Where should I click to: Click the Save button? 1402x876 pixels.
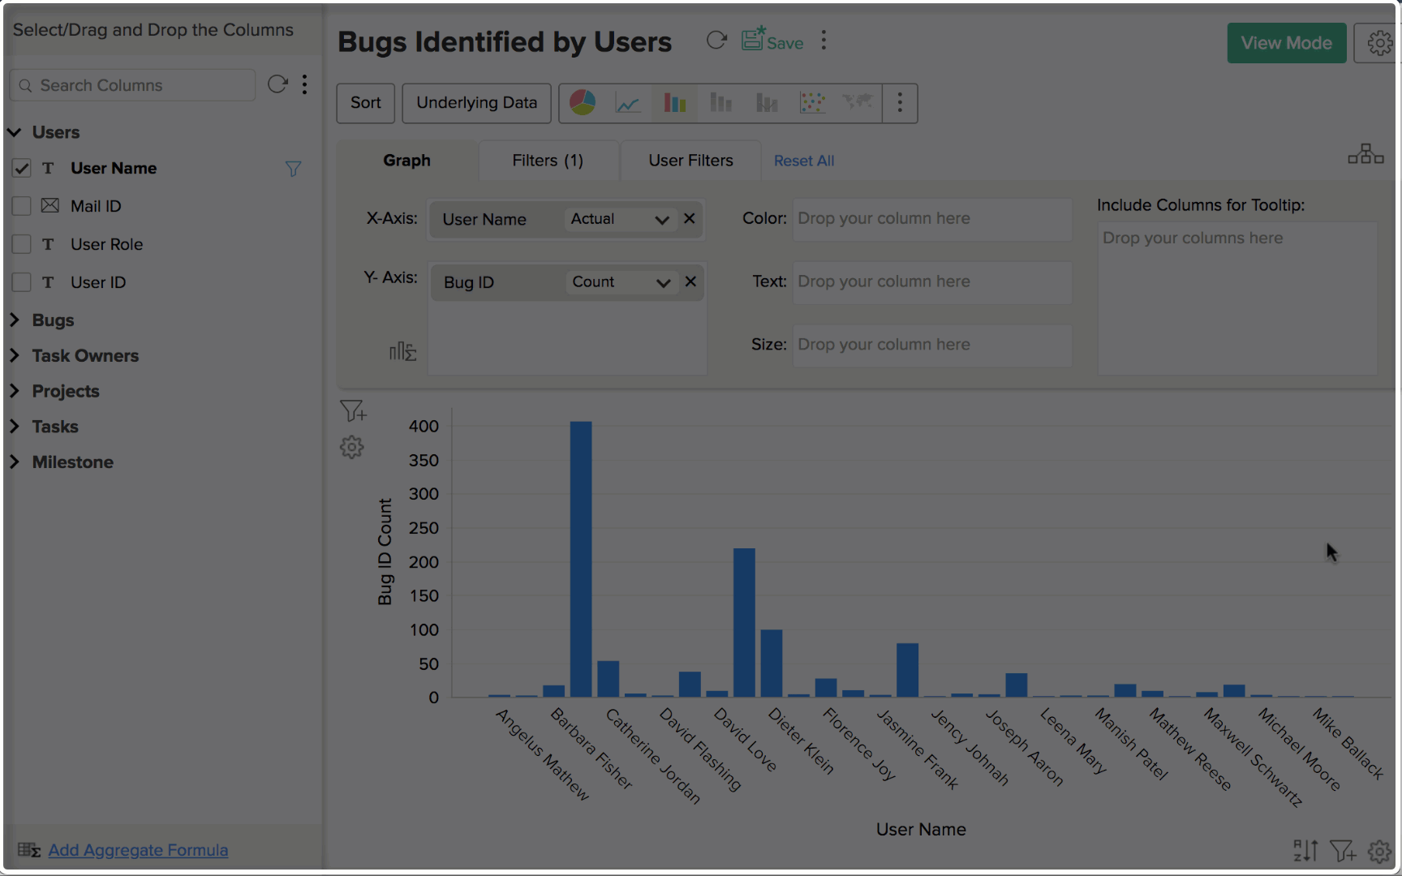pyautogui.click(x=771, y=41)
